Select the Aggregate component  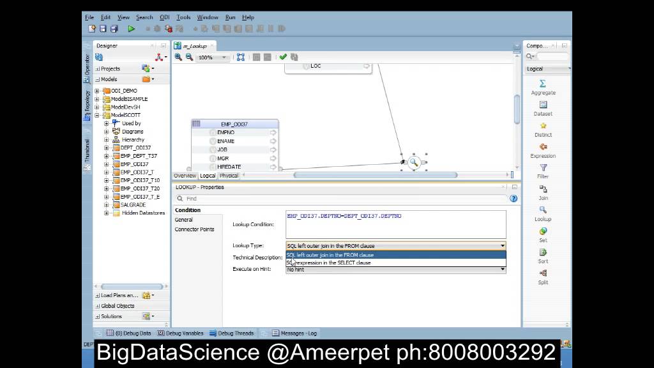point(543,88)
